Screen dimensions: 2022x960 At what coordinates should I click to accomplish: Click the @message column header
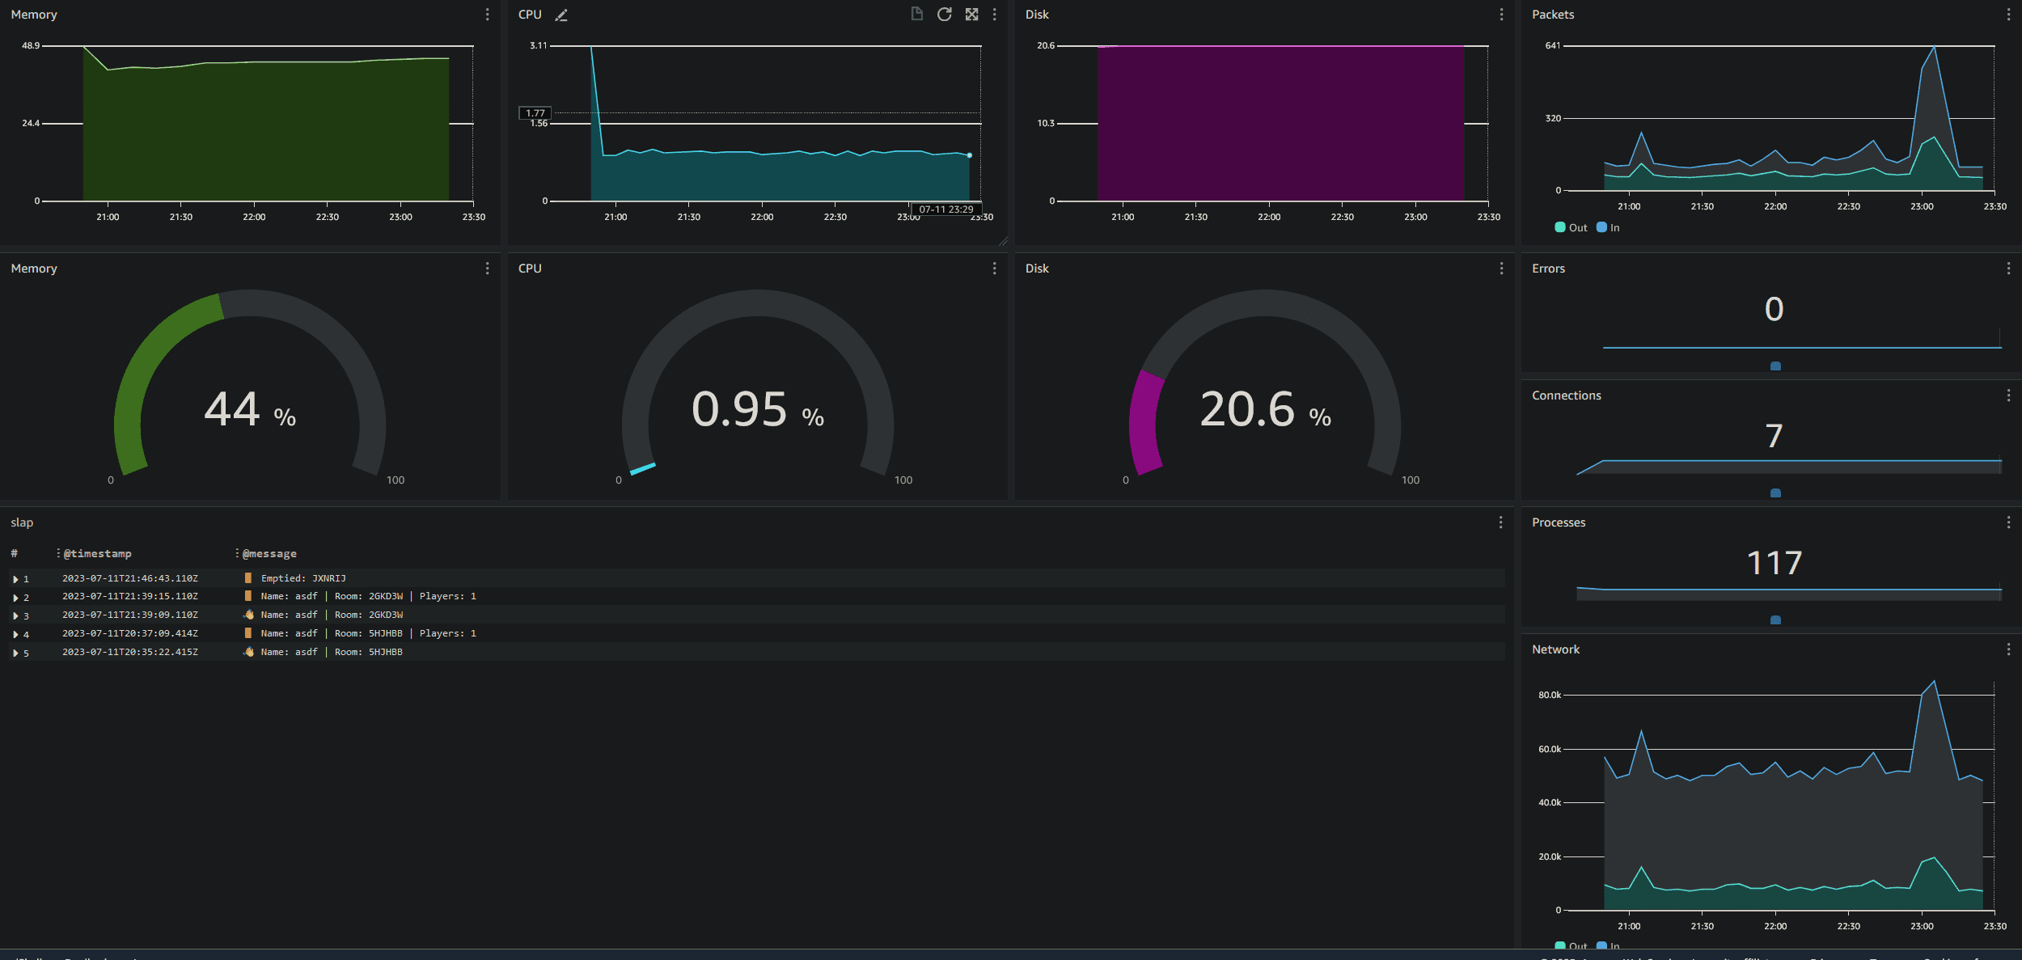(x=269, y=554)
